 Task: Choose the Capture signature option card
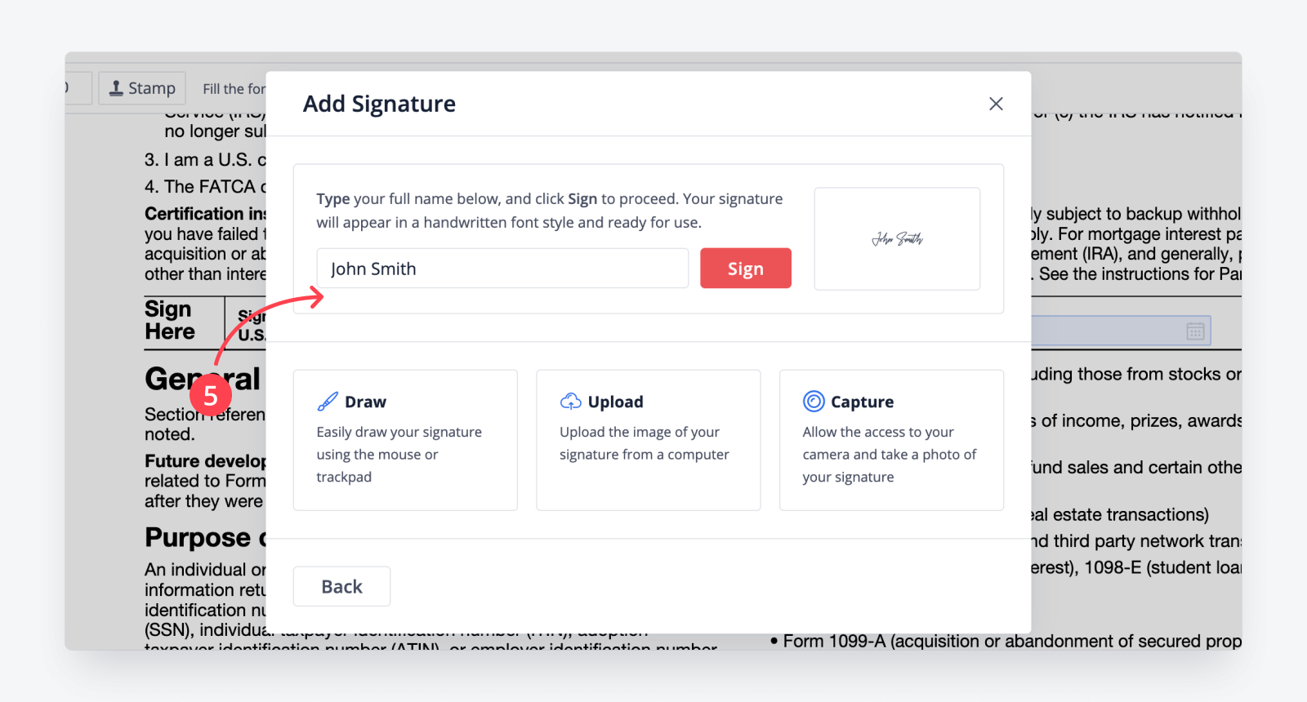890,439
